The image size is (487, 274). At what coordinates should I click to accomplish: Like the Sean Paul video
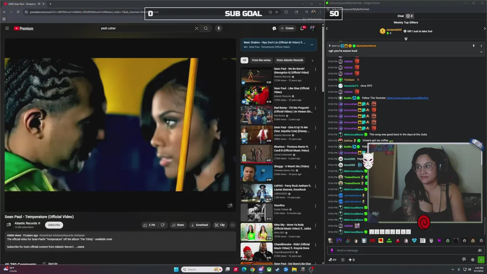pyautogui.click(x=149, y=225)
